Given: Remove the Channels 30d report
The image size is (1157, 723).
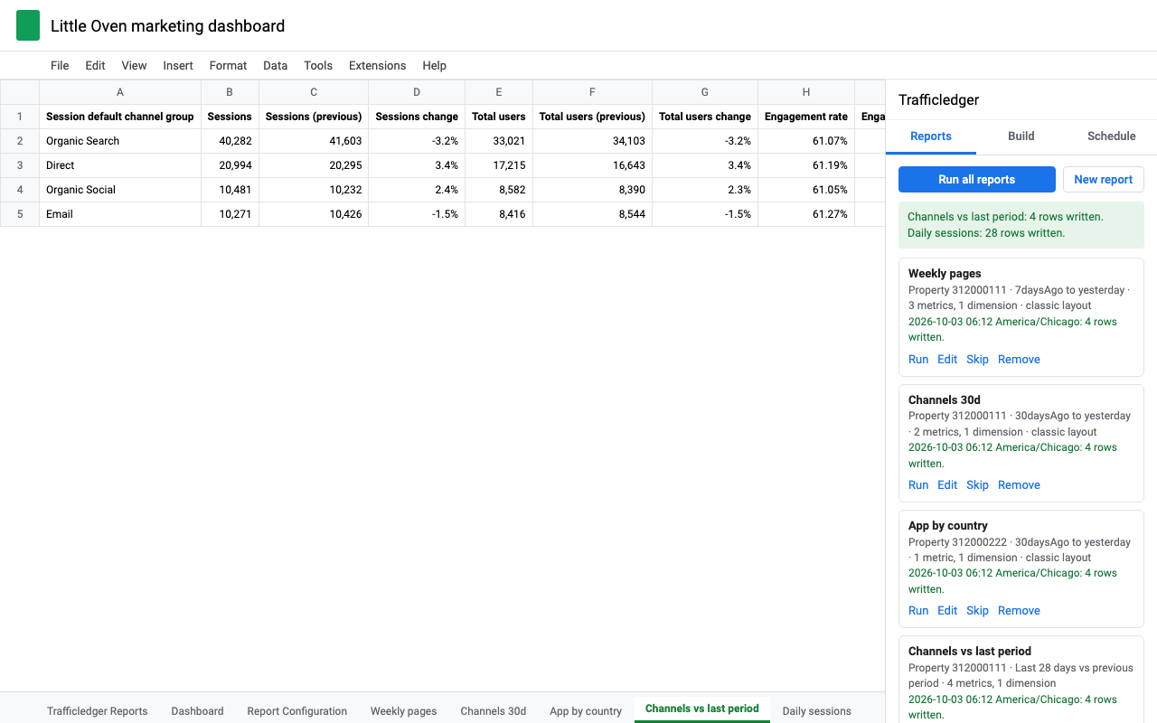Looking at the screenshot, I should (x=1019, y=484).
